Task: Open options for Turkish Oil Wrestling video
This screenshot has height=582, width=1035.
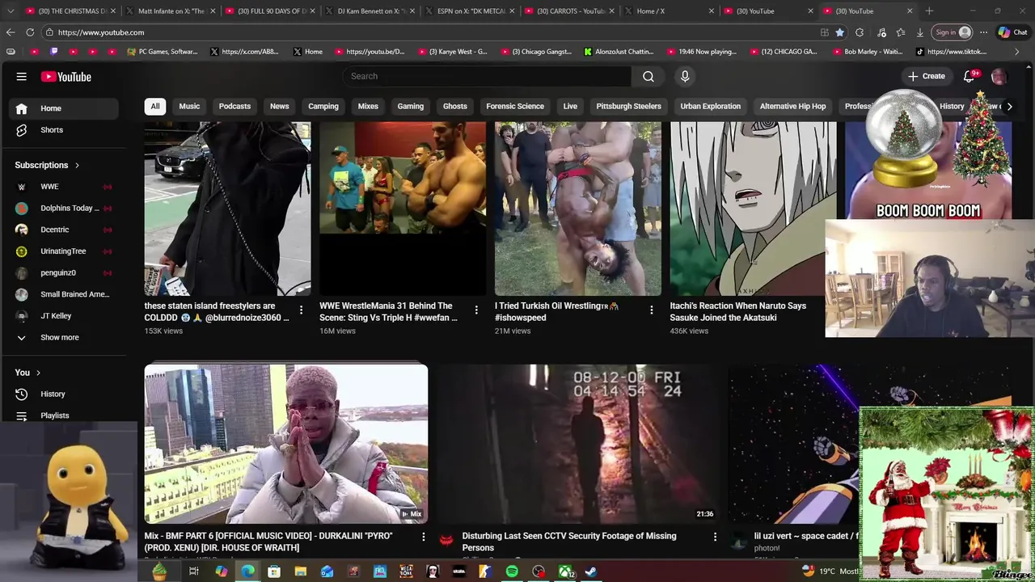Action: pos(652,310)
